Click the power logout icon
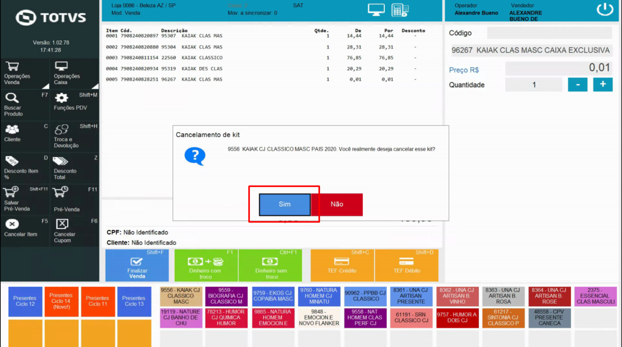This screenshot has height=347, width=622. point(605,9)
